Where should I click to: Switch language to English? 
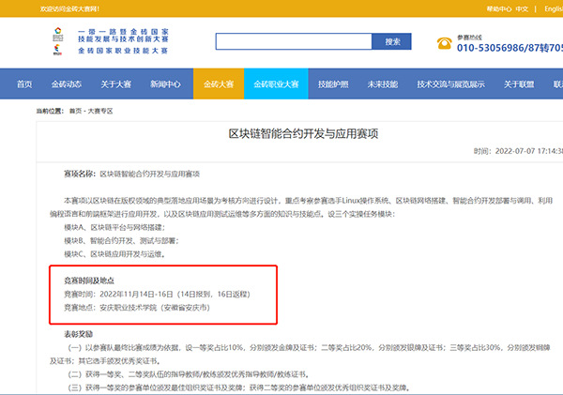pyautogui.click(x=552, y=9)
